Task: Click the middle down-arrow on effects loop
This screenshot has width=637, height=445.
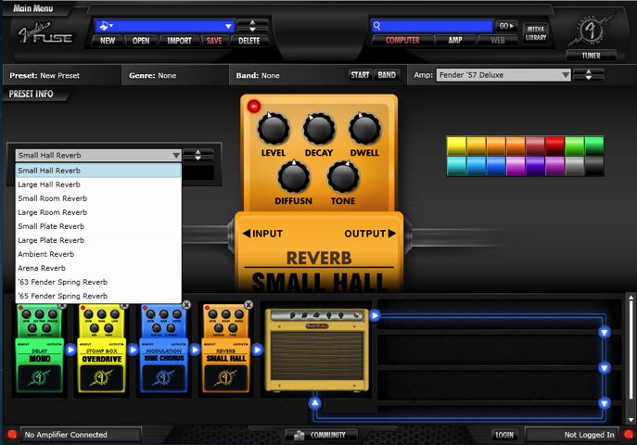Action: click(605, 368)
